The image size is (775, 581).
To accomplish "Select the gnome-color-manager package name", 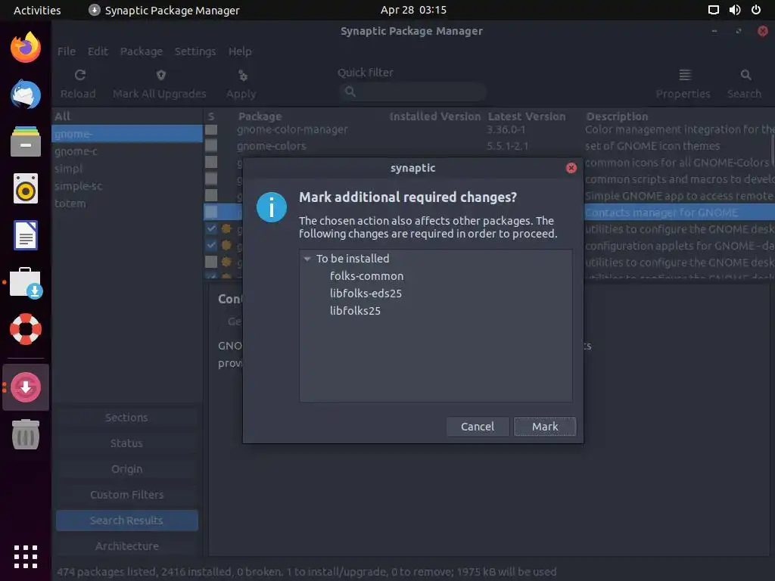I will (x=292, y=129).
